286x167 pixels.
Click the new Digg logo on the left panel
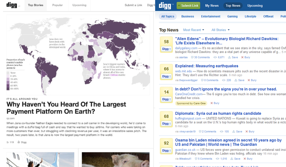12,5
